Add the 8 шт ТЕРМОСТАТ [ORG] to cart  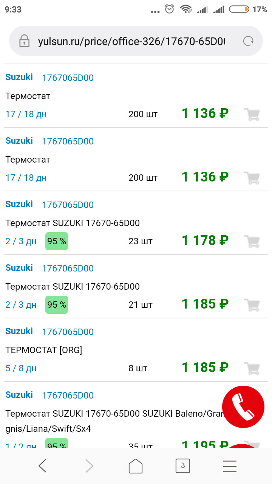tap(252, 368)
